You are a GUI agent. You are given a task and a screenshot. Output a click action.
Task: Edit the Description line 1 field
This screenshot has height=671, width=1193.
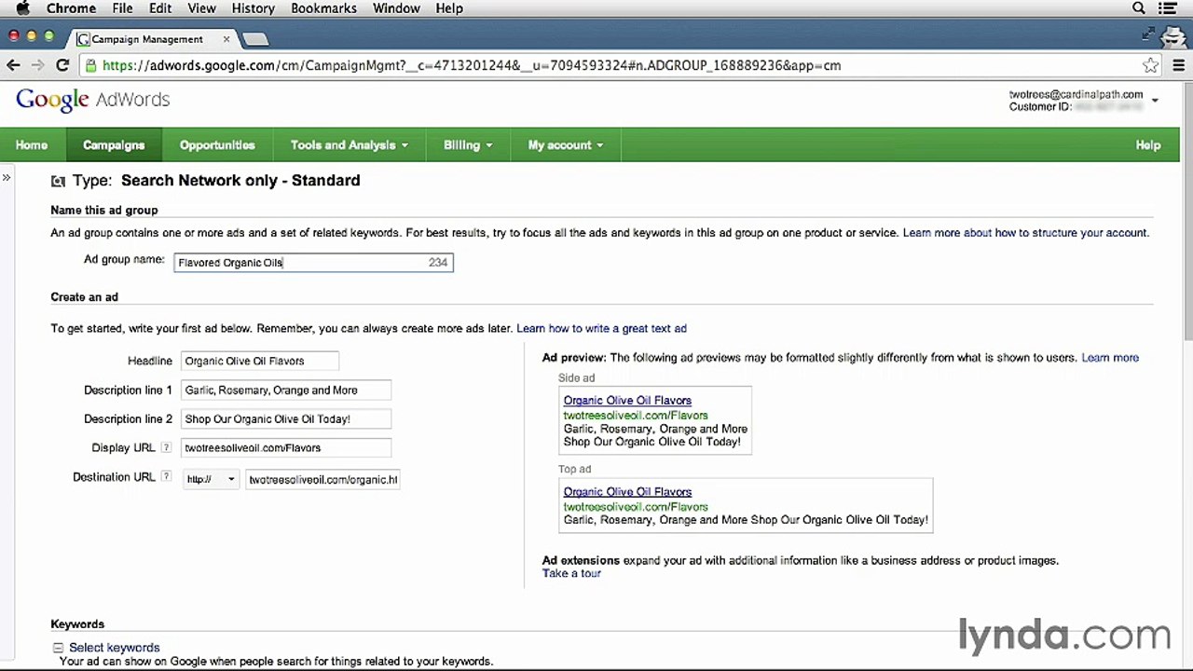286,390
